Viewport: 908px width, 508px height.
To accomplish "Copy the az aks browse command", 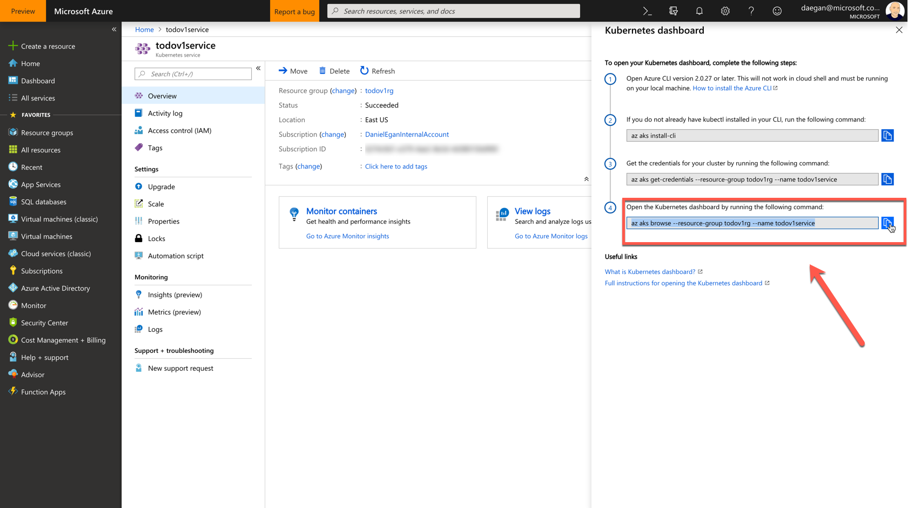I will click(887, 223).
